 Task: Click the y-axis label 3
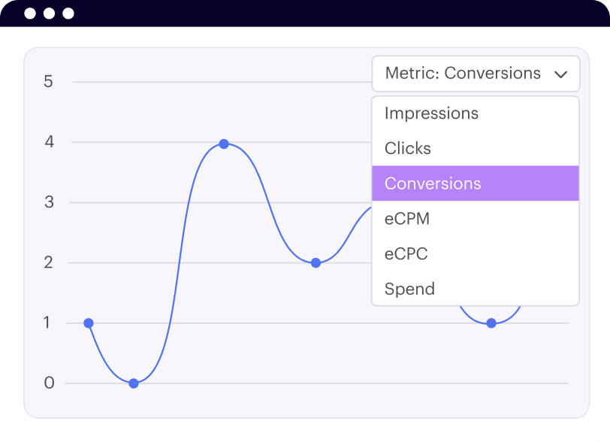click(x=49, y=202)
